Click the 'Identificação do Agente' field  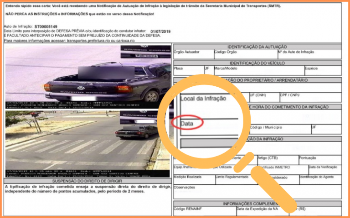(320, 179)
